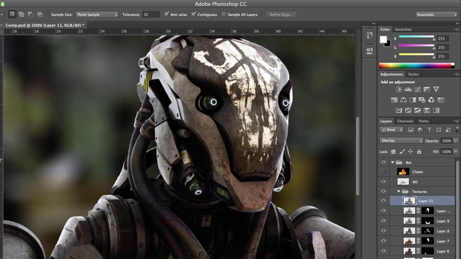
Task: Filter layers by smart objects icon
Action: pyautogui.click(x=448, y=129)
